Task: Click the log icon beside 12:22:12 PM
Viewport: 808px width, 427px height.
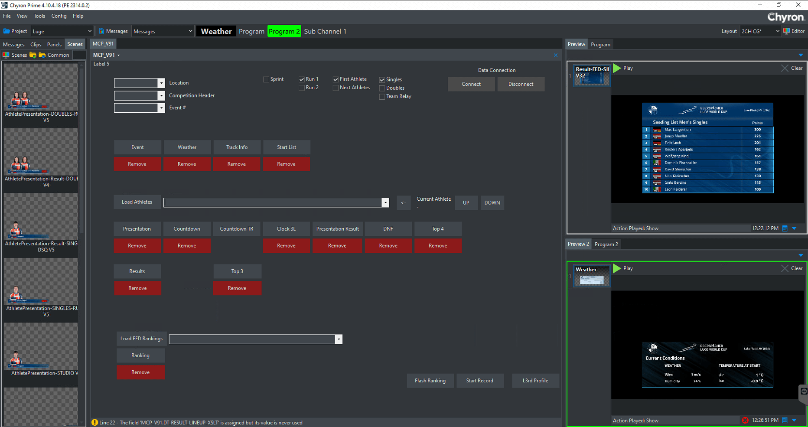Action: (785, 228)
